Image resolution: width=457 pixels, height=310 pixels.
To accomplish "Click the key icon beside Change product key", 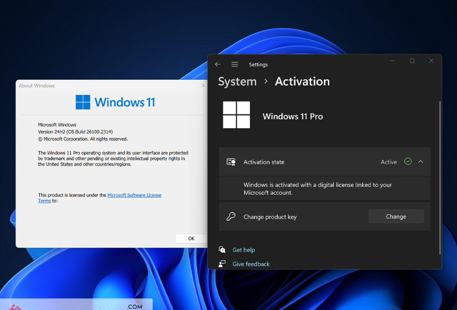I will [x=231, y=217].
